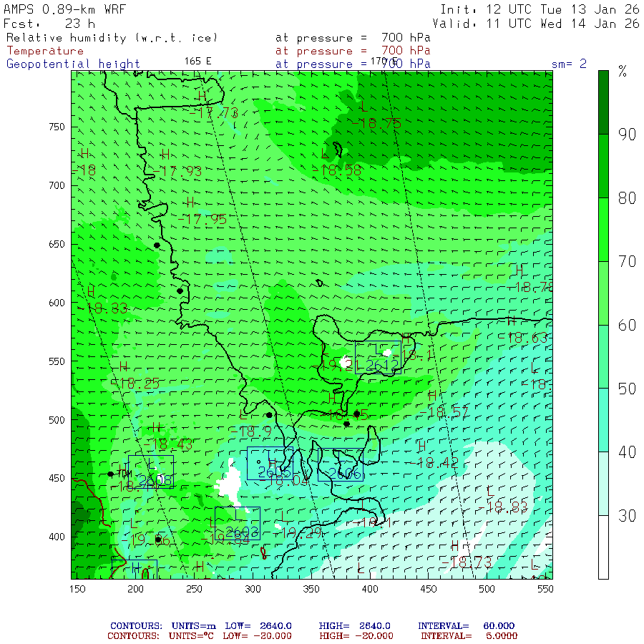The height and width of the screenshot is (644, 644).
Task: Click the '165 E' longitude label
Action: pos(197,62)
